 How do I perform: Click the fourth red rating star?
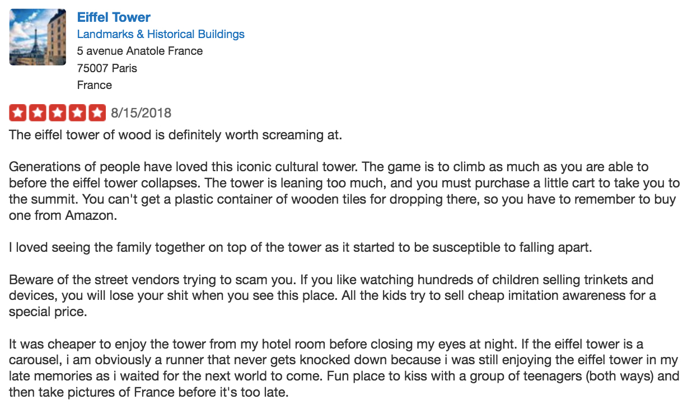(77, 113)
